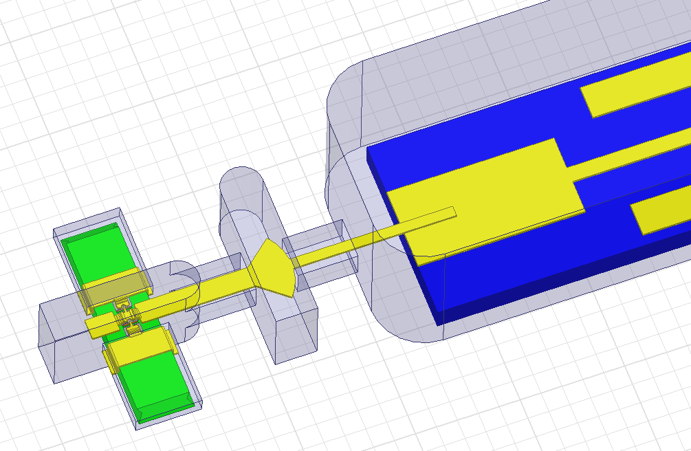This screenshot has height=451, width=691.
Task: Select the narrow yellow line extending right from patch
Action: 630,154
